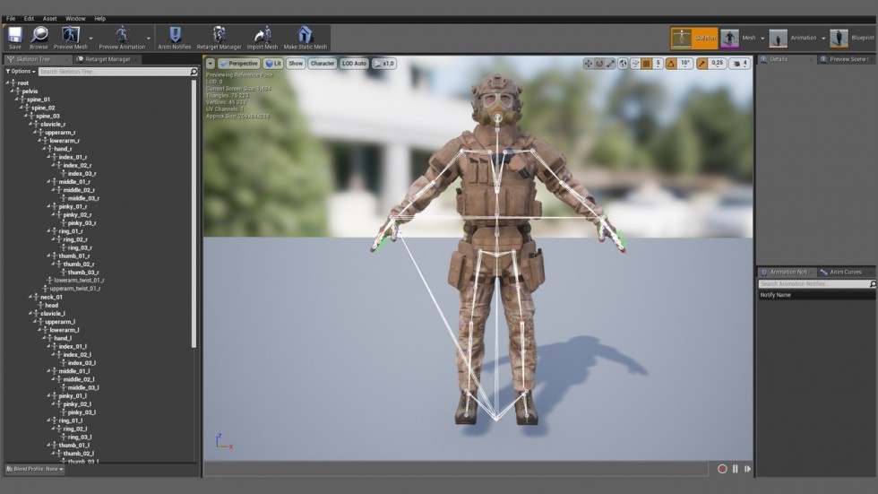
Task: Open Blend Profile: None dropdown
Action: coord(35,469)
